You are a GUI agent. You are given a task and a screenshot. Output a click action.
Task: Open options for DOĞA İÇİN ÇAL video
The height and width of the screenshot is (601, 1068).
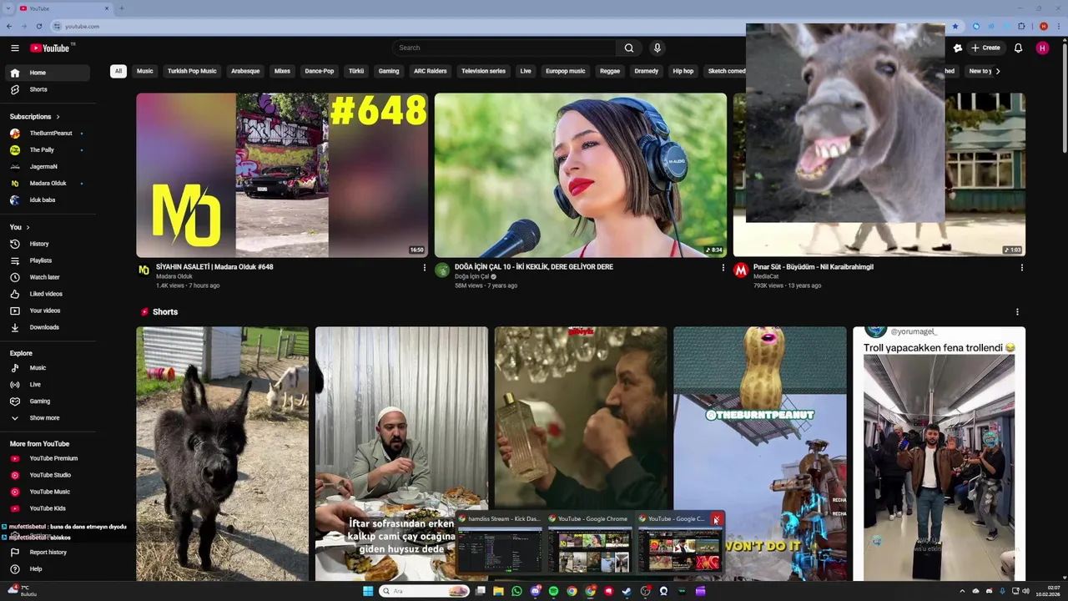pos(723,268)
